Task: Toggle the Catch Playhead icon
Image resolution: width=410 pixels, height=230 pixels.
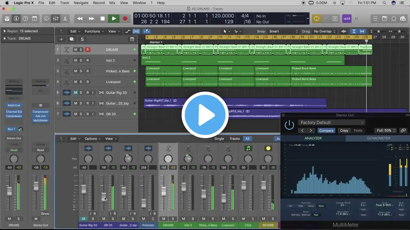Action: (x=147, y=31)
